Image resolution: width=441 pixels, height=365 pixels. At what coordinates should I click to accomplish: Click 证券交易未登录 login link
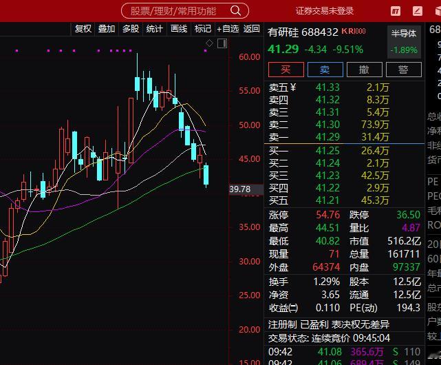[324, 11]
